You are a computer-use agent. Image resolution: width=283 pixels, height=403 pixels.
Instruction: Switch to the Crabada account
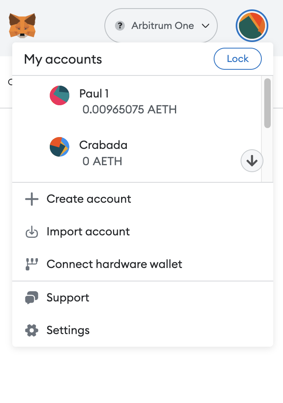103,145
